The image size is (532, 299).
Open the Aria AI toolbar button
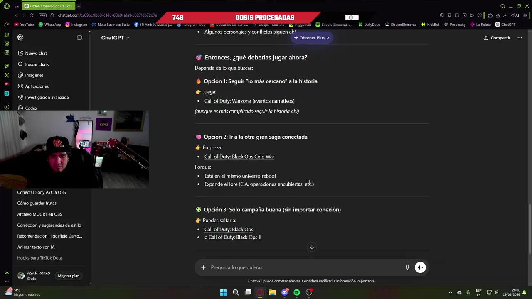[x=515, y=15]
